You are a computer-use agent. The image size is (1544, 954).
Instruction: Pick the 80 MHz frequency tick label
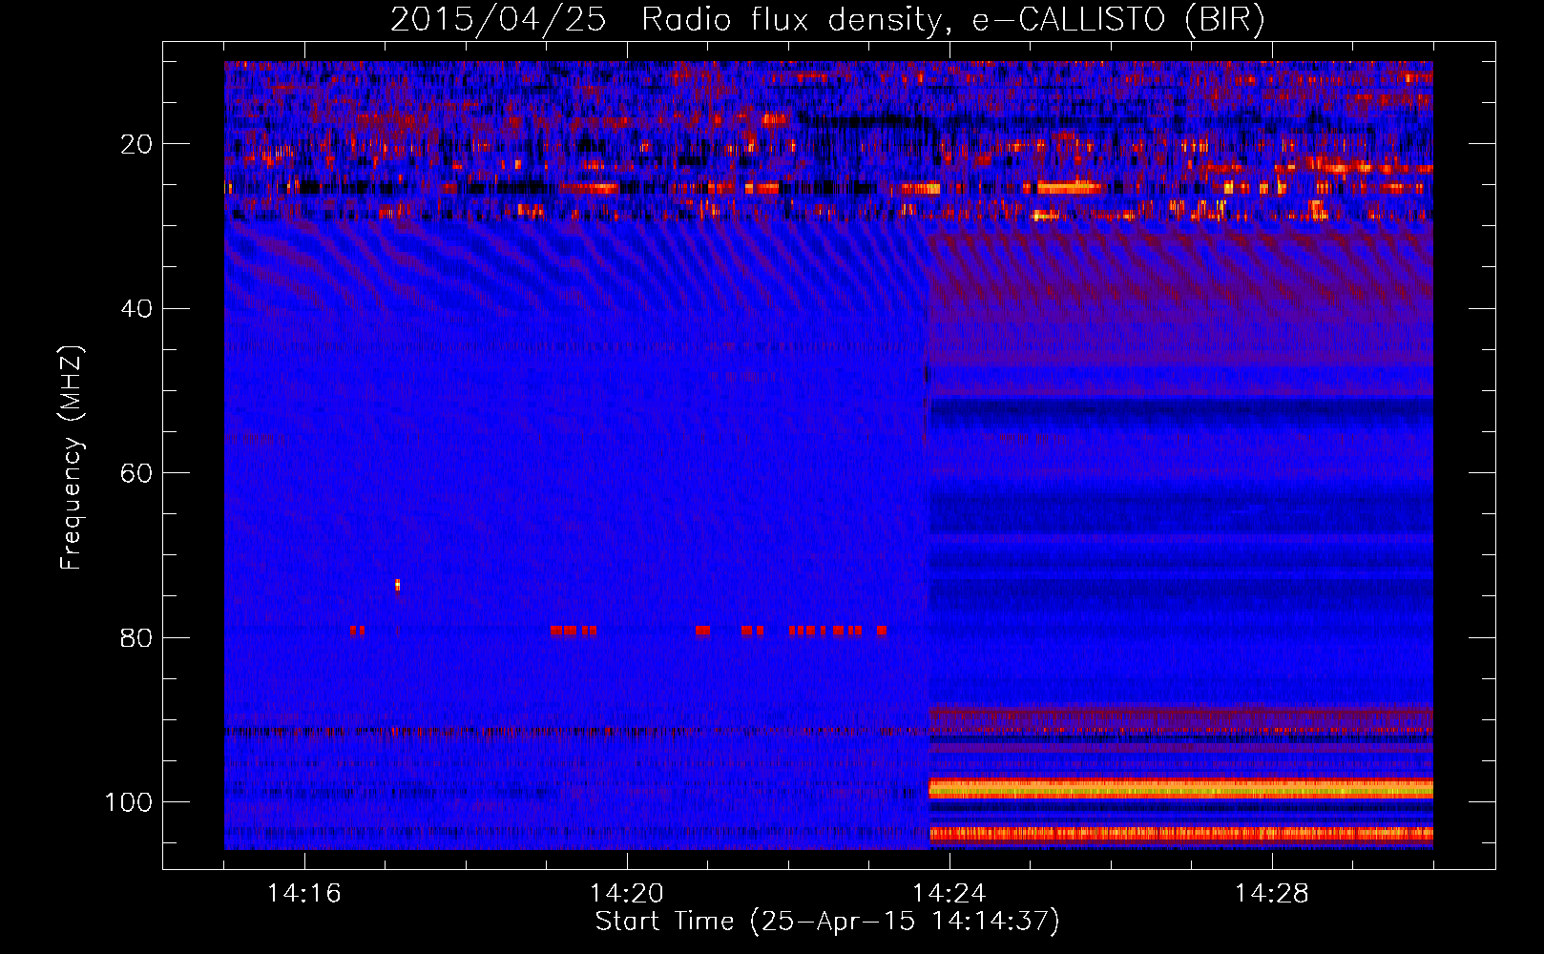coord(136,637)
